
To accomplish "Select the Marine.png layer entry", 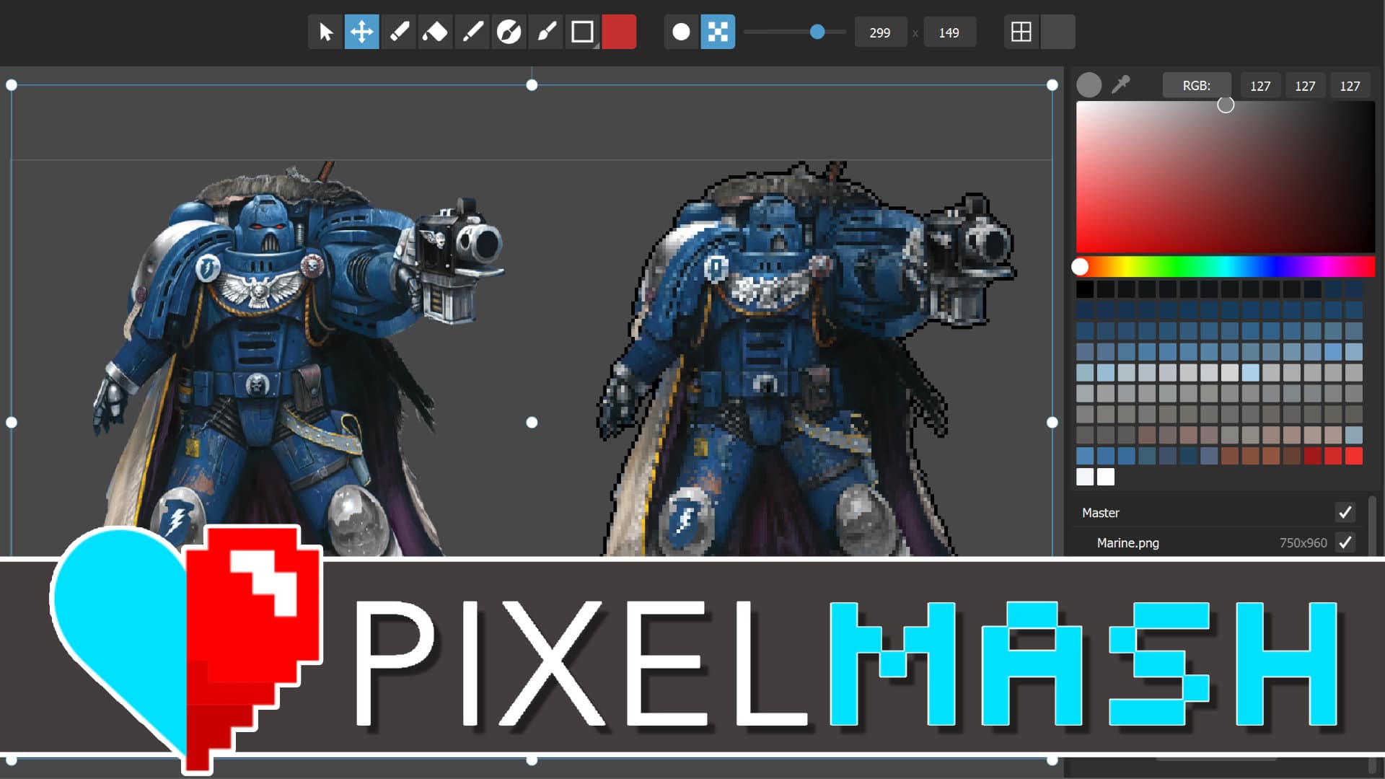I will [x=1129, y=542].
